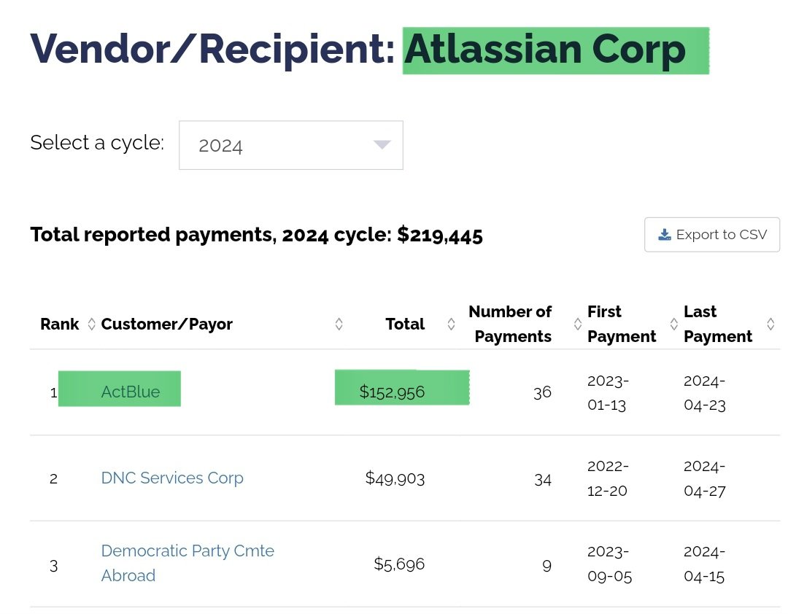This screenshot has width=788, height=614.
Task: Open the ActBlue payor link
Action: 131,392
